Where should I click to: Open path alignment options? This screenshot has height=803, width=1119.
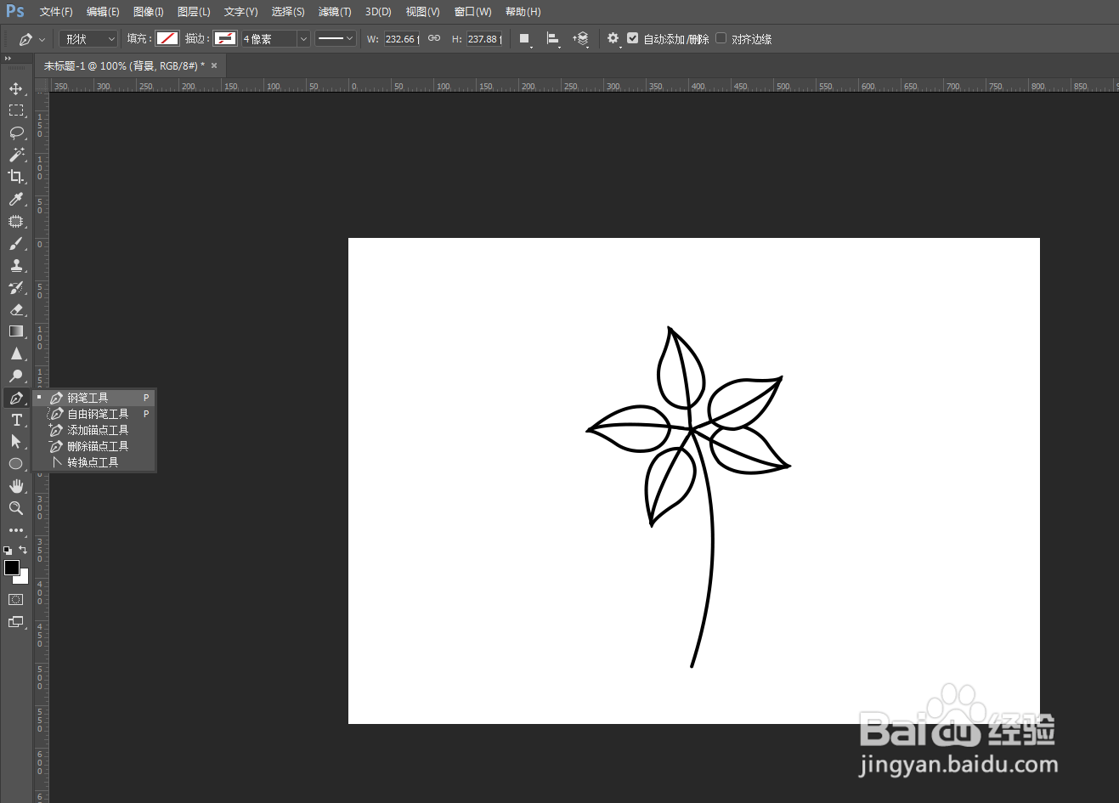(x=553, y=39)
